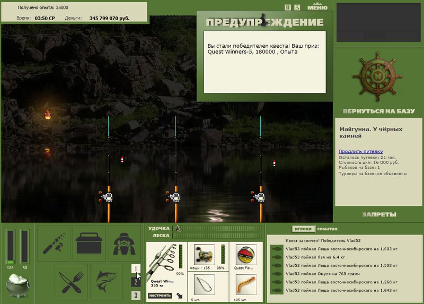Open the knife and fork food icon
Viewport: 424px width, 304px height.
click(72, 282)
